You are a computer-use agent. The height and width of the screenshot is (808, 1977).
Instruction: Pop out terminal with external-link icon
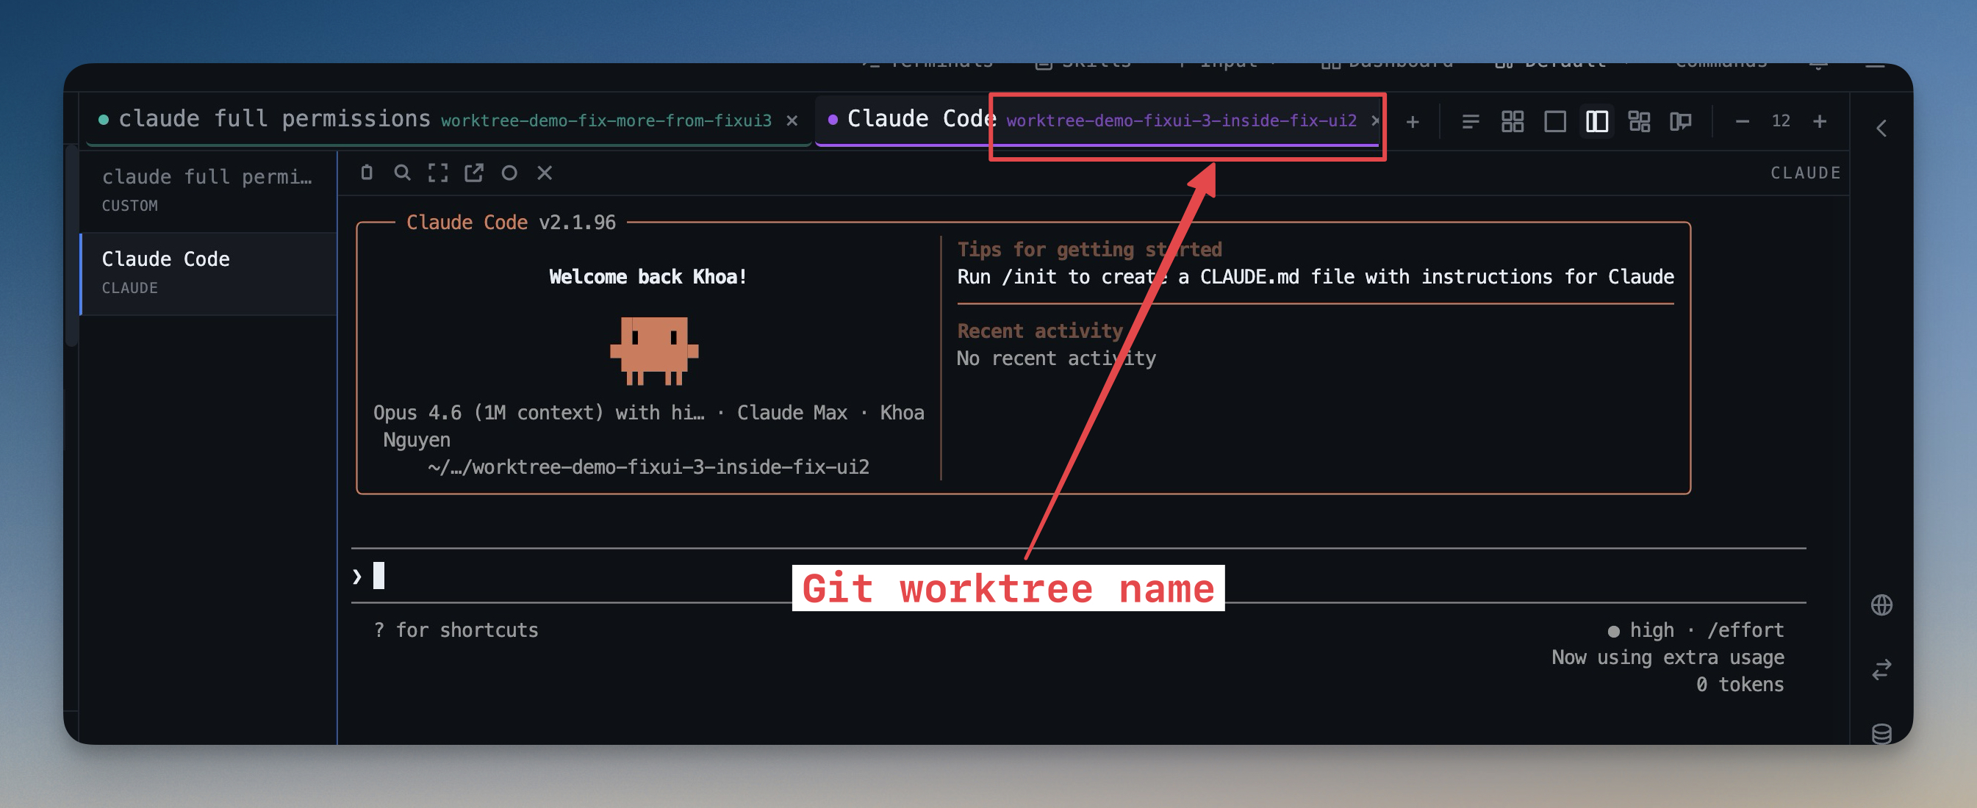473,173
